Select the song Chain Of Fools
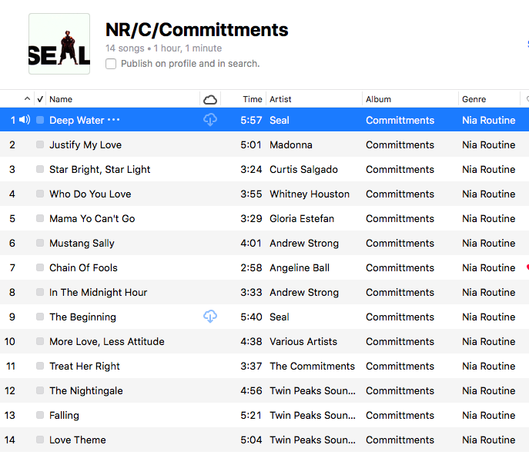Viewport: 529px width, 458px height. tap(83, 267)
